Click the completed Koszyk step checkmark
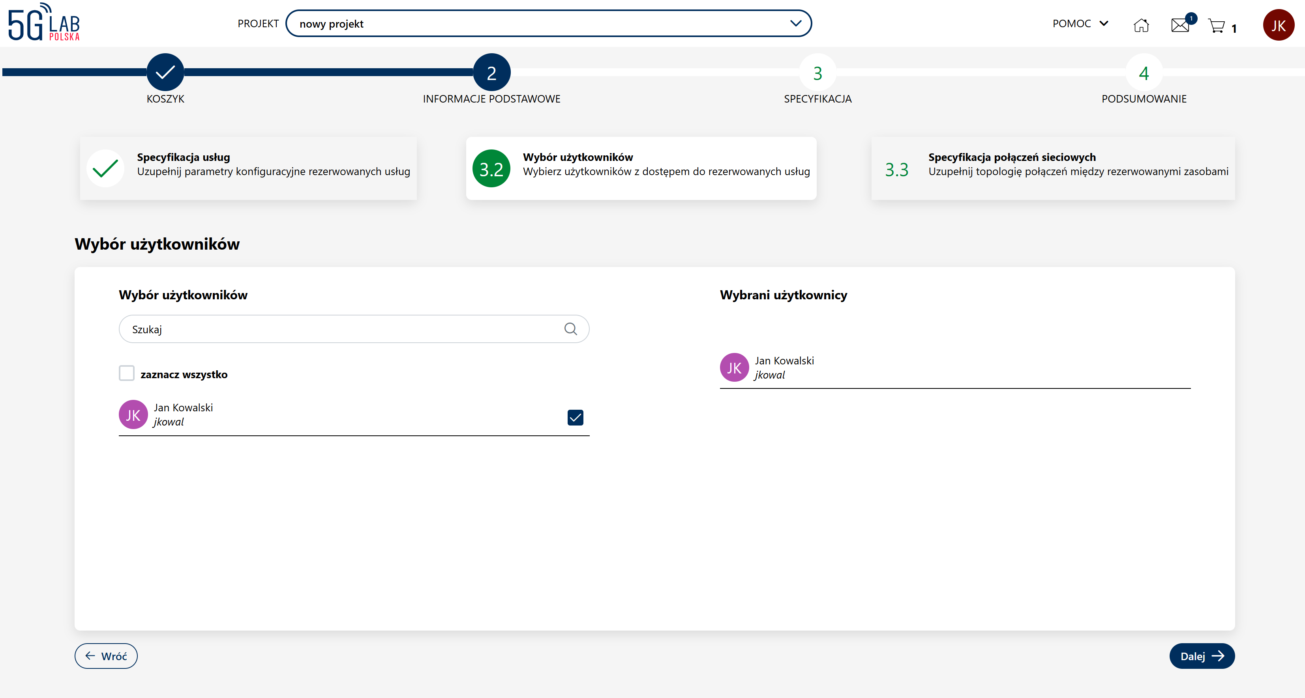 pyautogui.click(x=165, y=73)
